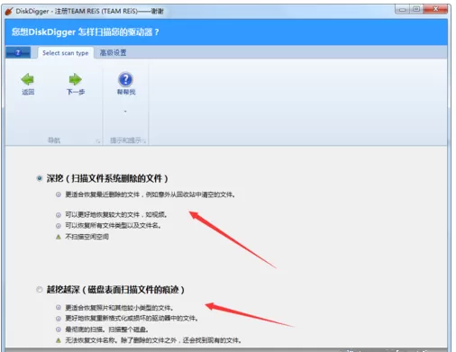
Task: Click the green Back arrow icon
Action: 28,79
